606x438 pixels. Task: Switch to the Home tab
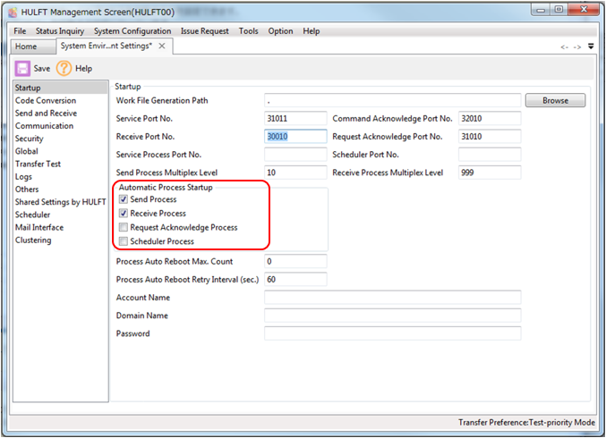(x=26, y=46)
